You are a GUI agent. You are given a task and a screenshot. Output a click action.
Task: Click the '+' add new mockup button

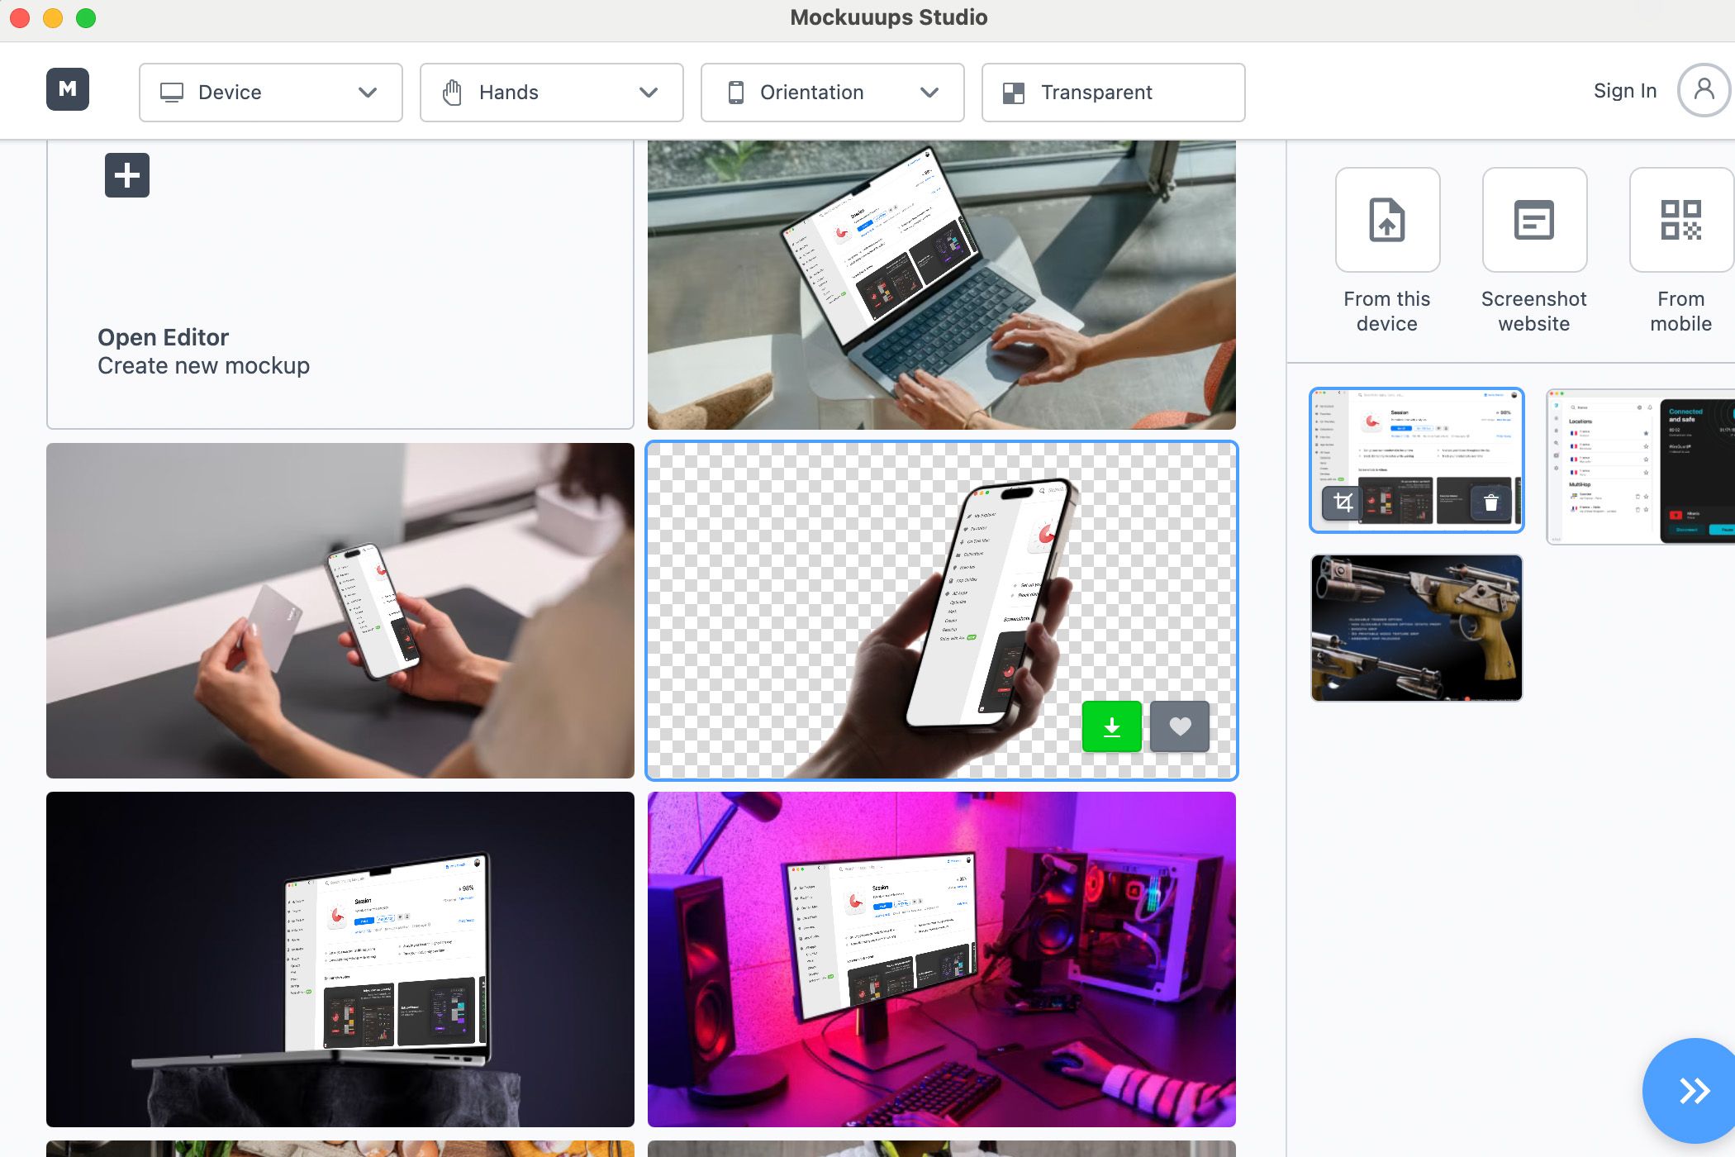click(x=126, y=174)
